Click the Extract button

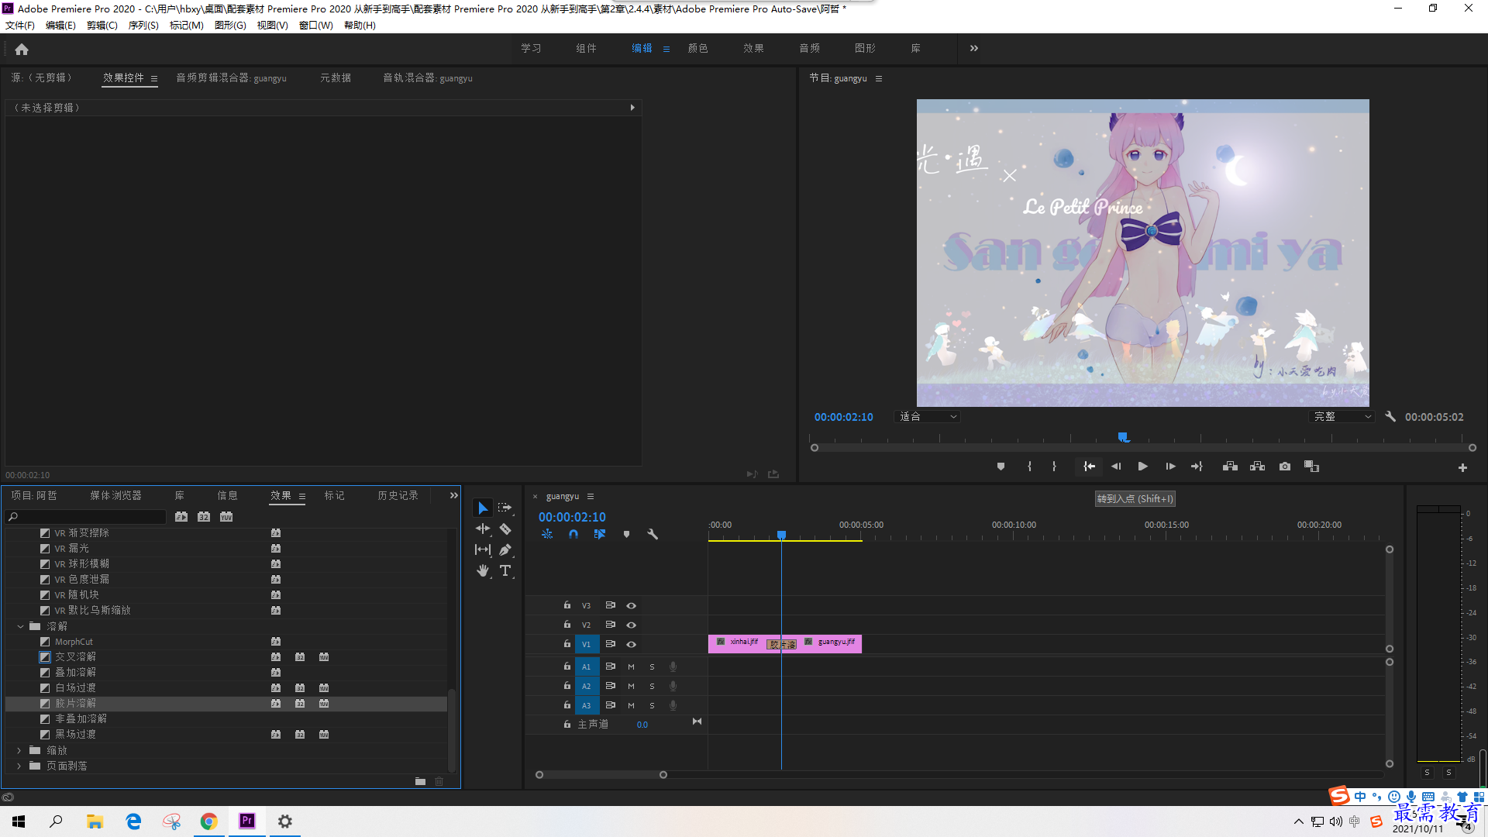[1257, 467]
